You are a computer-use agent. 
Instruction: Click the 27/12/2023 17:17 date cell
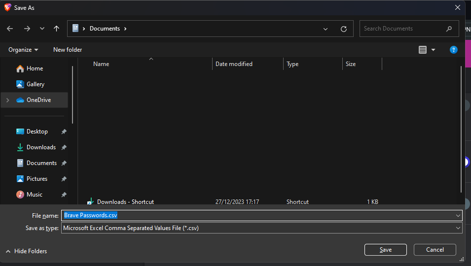pos(237,202)
